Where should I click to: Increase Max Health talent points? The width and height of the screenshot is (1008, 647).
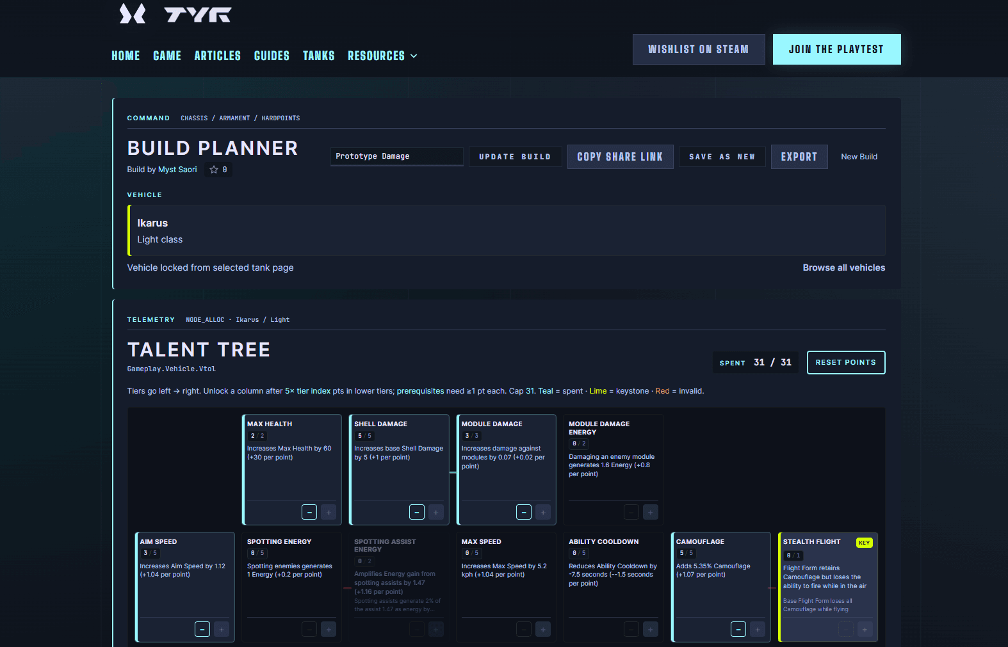click(329, 512)
